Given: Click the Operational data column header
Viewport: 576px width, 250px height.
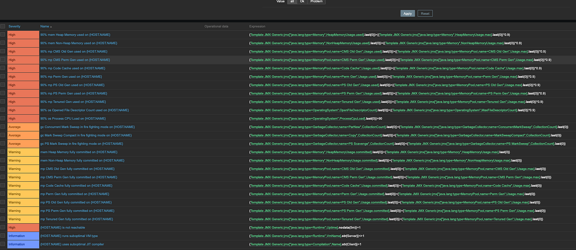Looking at the screenshot, I should click(216, 26).
